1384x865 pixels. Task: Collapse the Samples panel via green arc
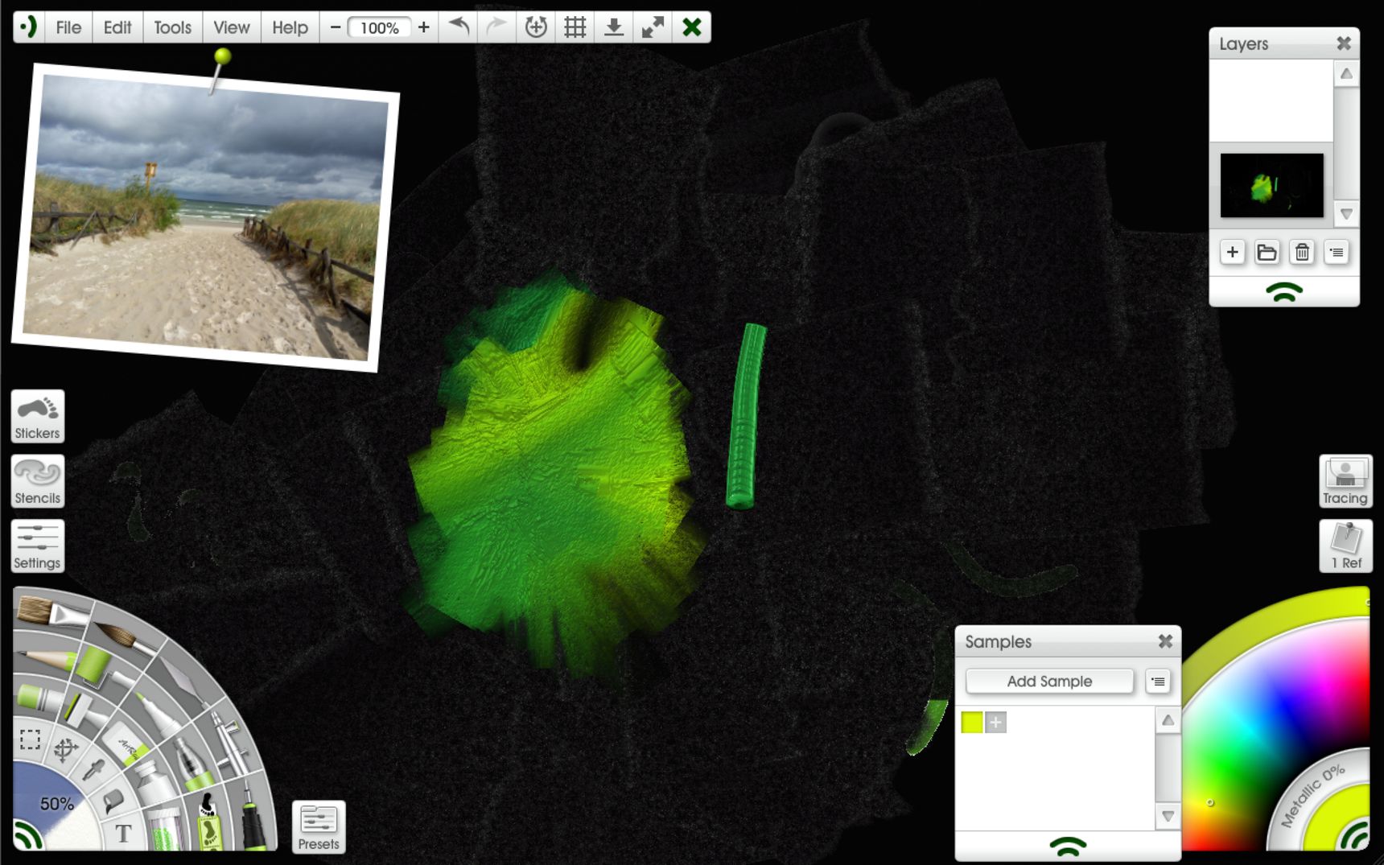pos(1068,846)
